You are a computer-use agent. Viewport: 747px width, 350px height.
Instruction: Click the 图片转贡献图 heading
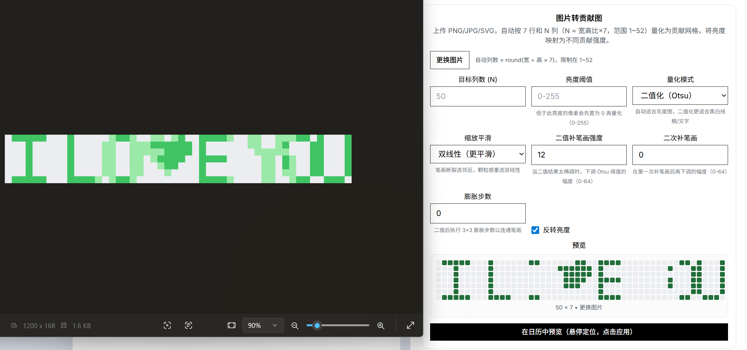(579, 18)
